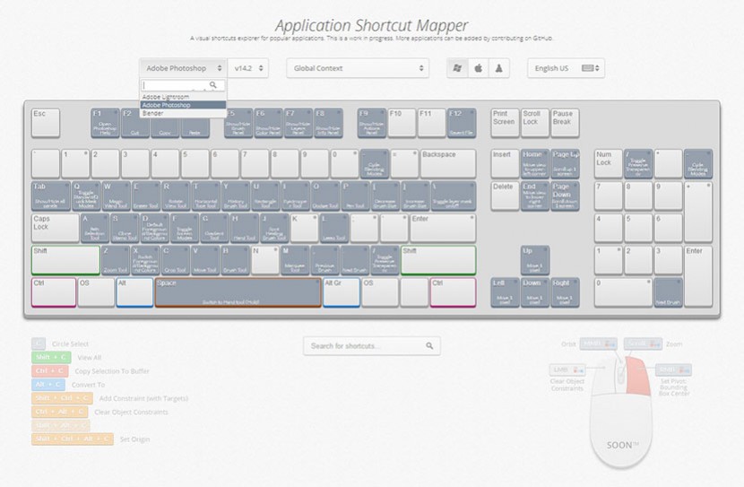
Task: Choose Adobe Photoshop in the open list
Action: tap(183, 105)
